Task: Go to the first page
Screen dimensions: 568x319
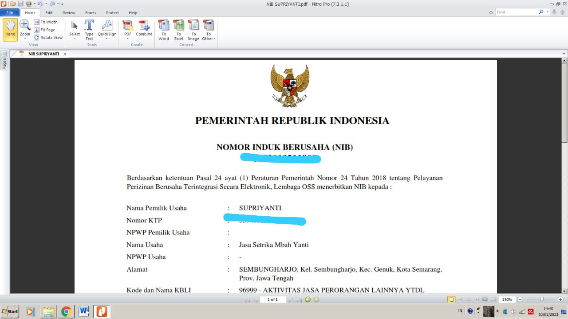Action: [247, 300]
